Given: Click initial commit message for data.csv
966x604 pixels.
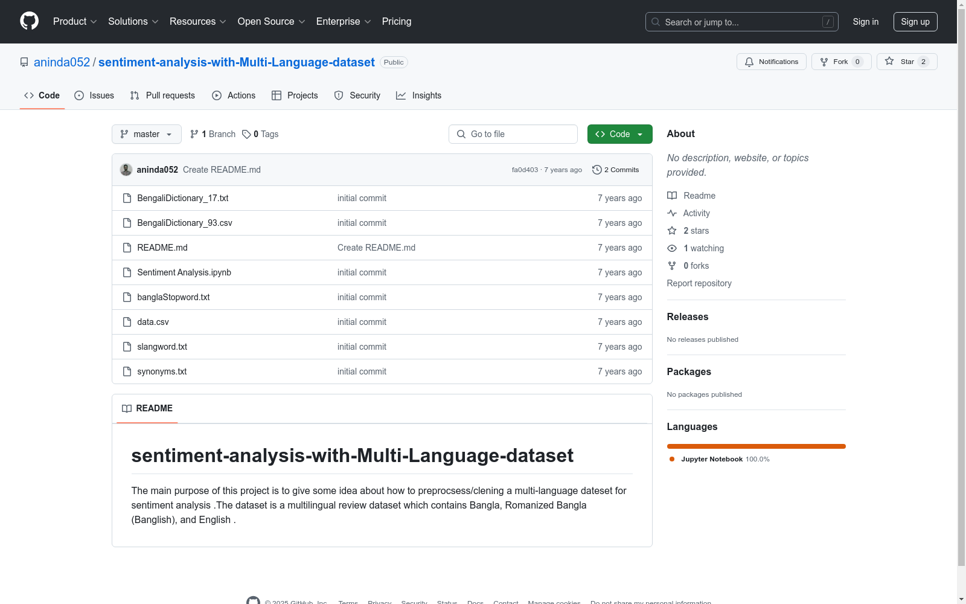Looking at the screenshot, I should (362, 322).
